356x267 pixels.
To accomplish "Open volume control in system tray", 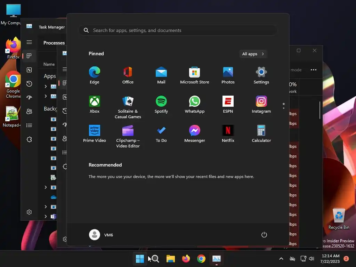I will click(311, 259).
